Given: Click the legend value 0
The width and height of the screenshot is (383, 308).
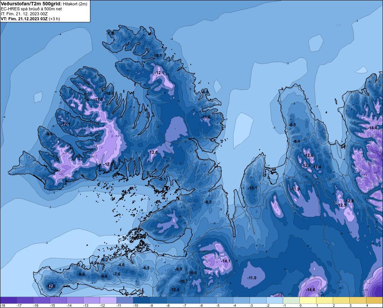Looking at the screenshot, I should click(300, 306).
